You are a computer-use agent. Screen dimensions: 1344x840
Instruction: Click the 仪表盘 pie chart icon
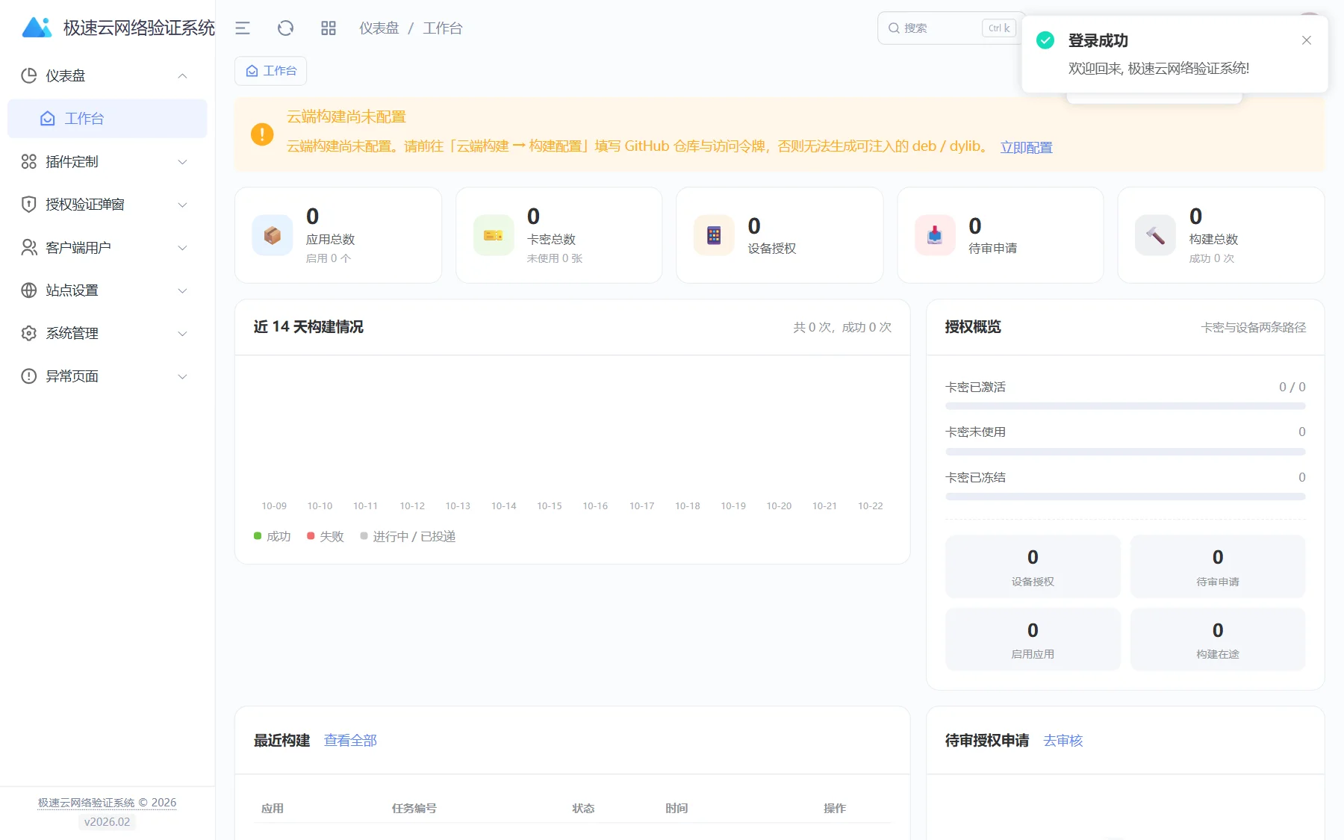click(x=29, y=75)
